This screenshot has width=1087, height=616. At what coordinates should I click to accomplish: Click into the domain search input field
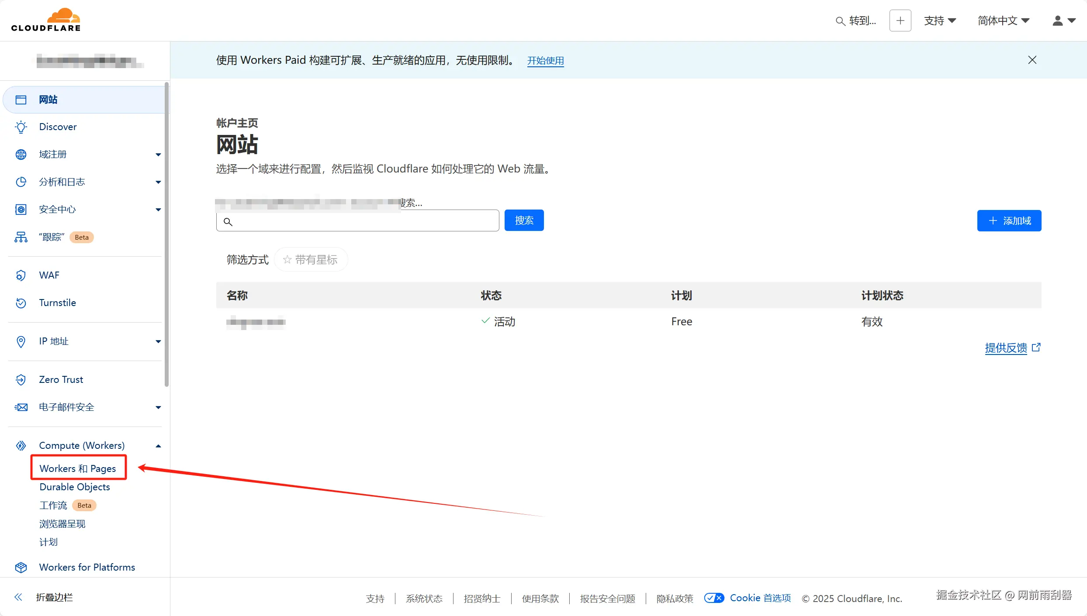pyautogui.click(x=357, y=220)
